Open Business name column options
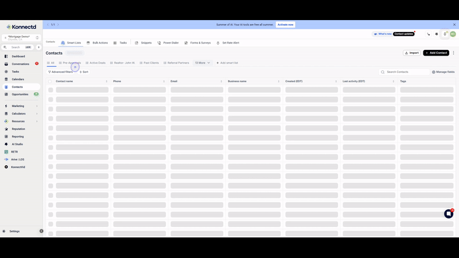The height and width of the screenshot is (258, 459). pyautogui.click(x=279, y=81)
